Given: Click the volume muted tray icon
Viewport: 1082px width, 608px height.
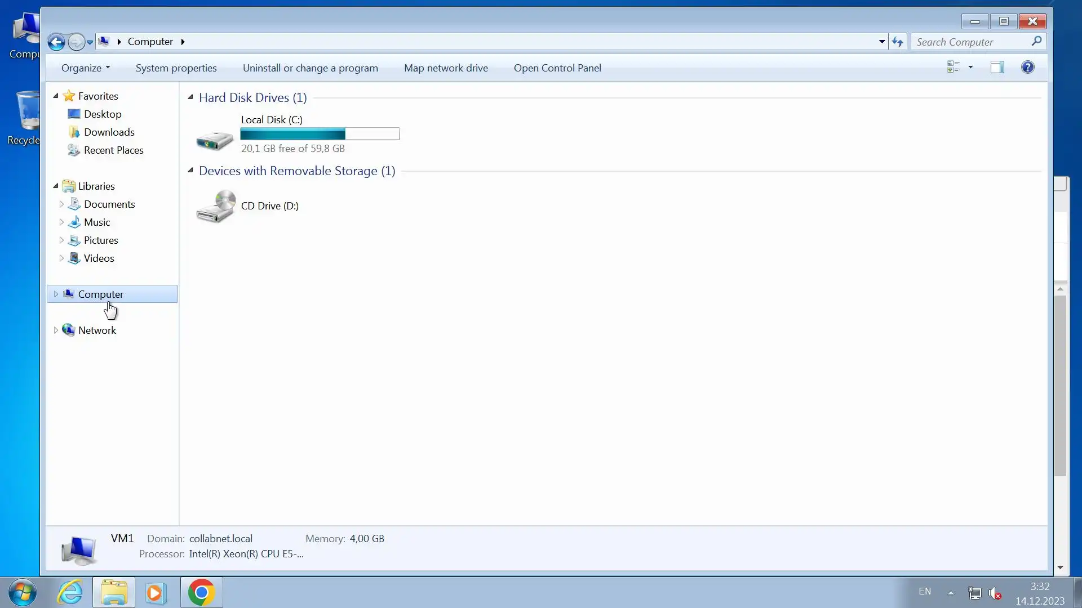Looking at the screenshot, I should tap(995, 593).
